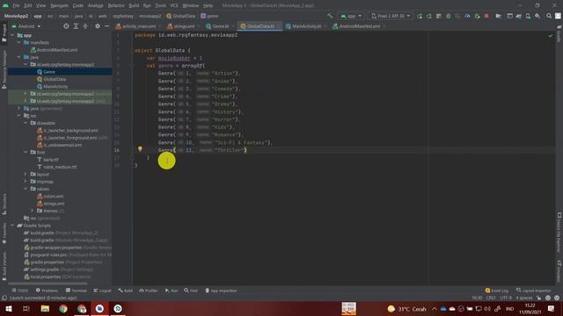The height and width of the screenshot is (316, 563).
Task: Open the Refactor menu
Action: (x=116, y=5)
